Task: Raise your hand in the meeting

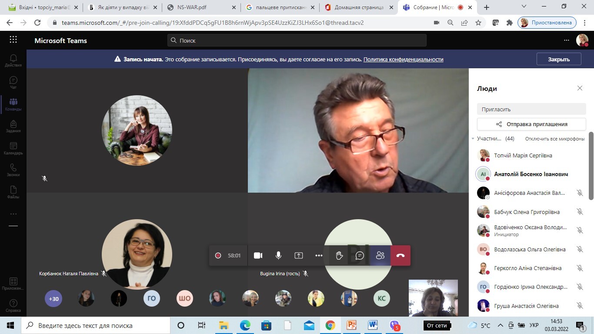Action: tap(339, 256)
